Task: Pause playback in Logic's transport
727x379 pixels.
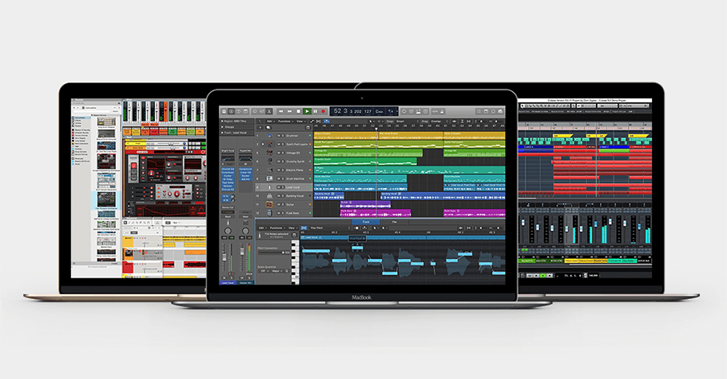Action: pos(316,111)
